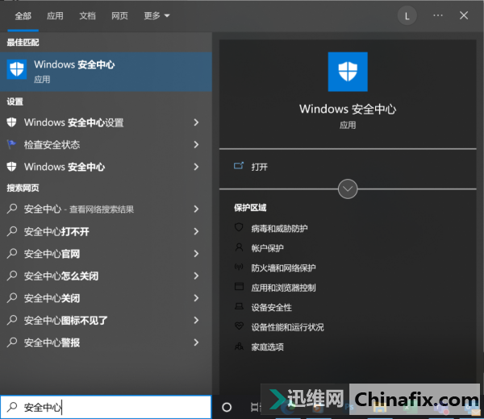Click the person icon for 帐户保护
Image resolution: width=484 pixels, height=419 pixels.
[x=239, y=247]
